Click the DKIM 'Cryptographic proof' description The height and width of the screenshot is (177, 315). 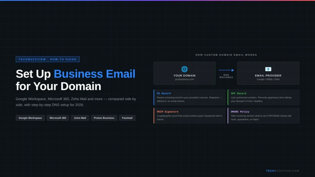click(x=189, y=118)
